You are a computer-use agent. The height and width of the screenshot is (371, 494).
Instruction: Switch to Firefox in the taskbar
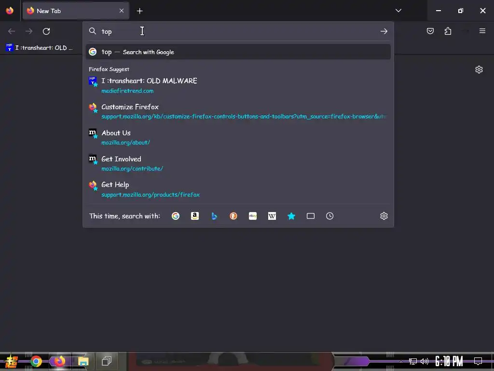pyautogui.click(x=59, y=361)
